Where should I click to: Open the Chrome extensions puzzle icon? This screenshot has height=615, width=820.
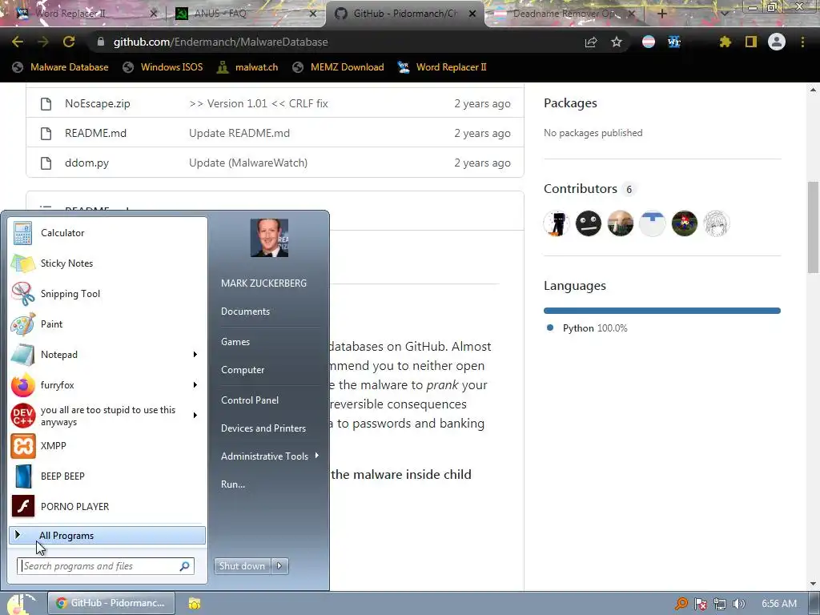(725, 42)
